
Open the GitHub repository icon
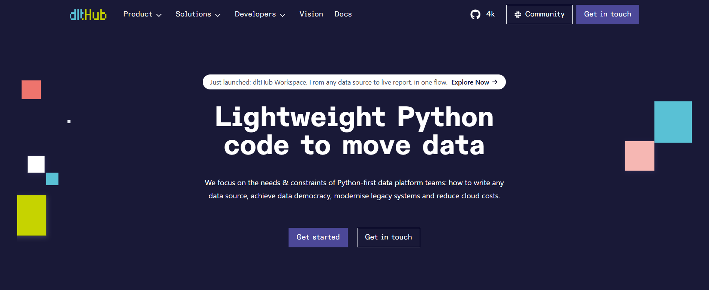click(x=475, y=15)
